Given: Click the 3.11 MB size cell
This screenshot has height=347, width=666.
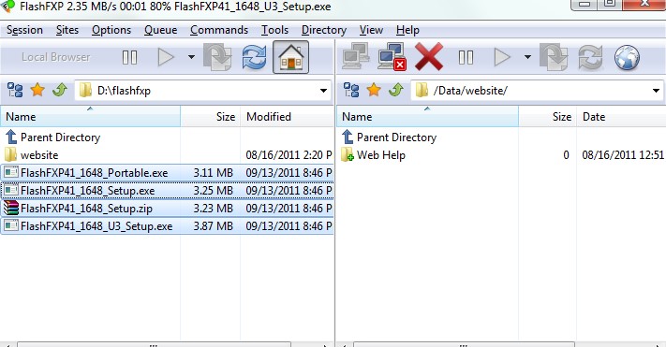Looking at the screenshot, I should pos(214,173).
